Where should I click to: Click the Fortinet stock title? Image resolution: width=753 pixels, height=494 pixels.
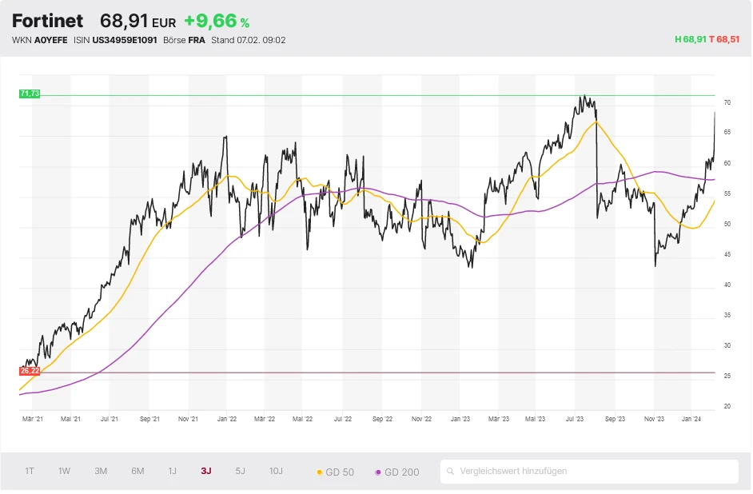47,22
